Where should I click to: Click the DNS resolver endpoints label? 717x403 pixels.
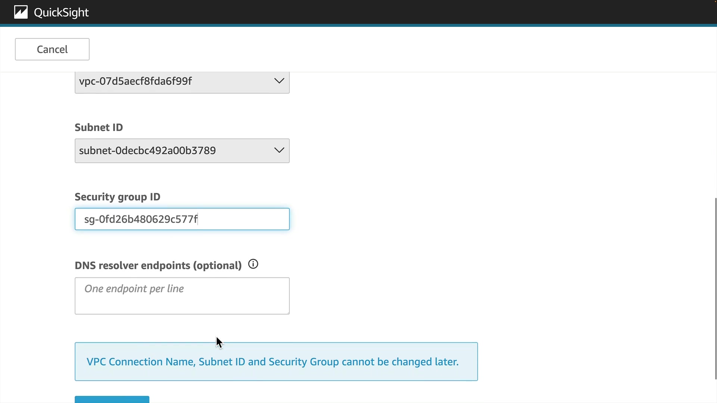(158, 266)
